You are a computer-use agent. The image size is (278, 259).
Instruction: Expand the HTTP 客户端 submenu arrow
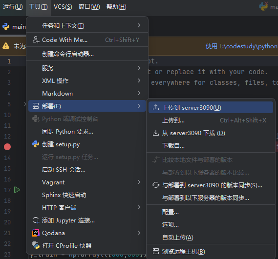click(x=139, y=207)
